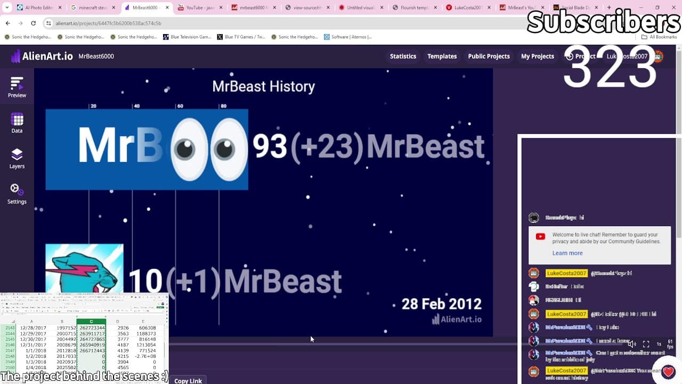682x384 pixels.
Task: Click the Copy Link button
Action: click(188, 380)
